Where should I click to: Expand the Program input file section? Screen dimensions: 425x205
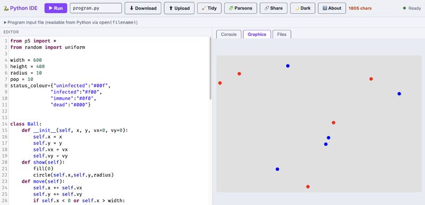click(71, 22)
